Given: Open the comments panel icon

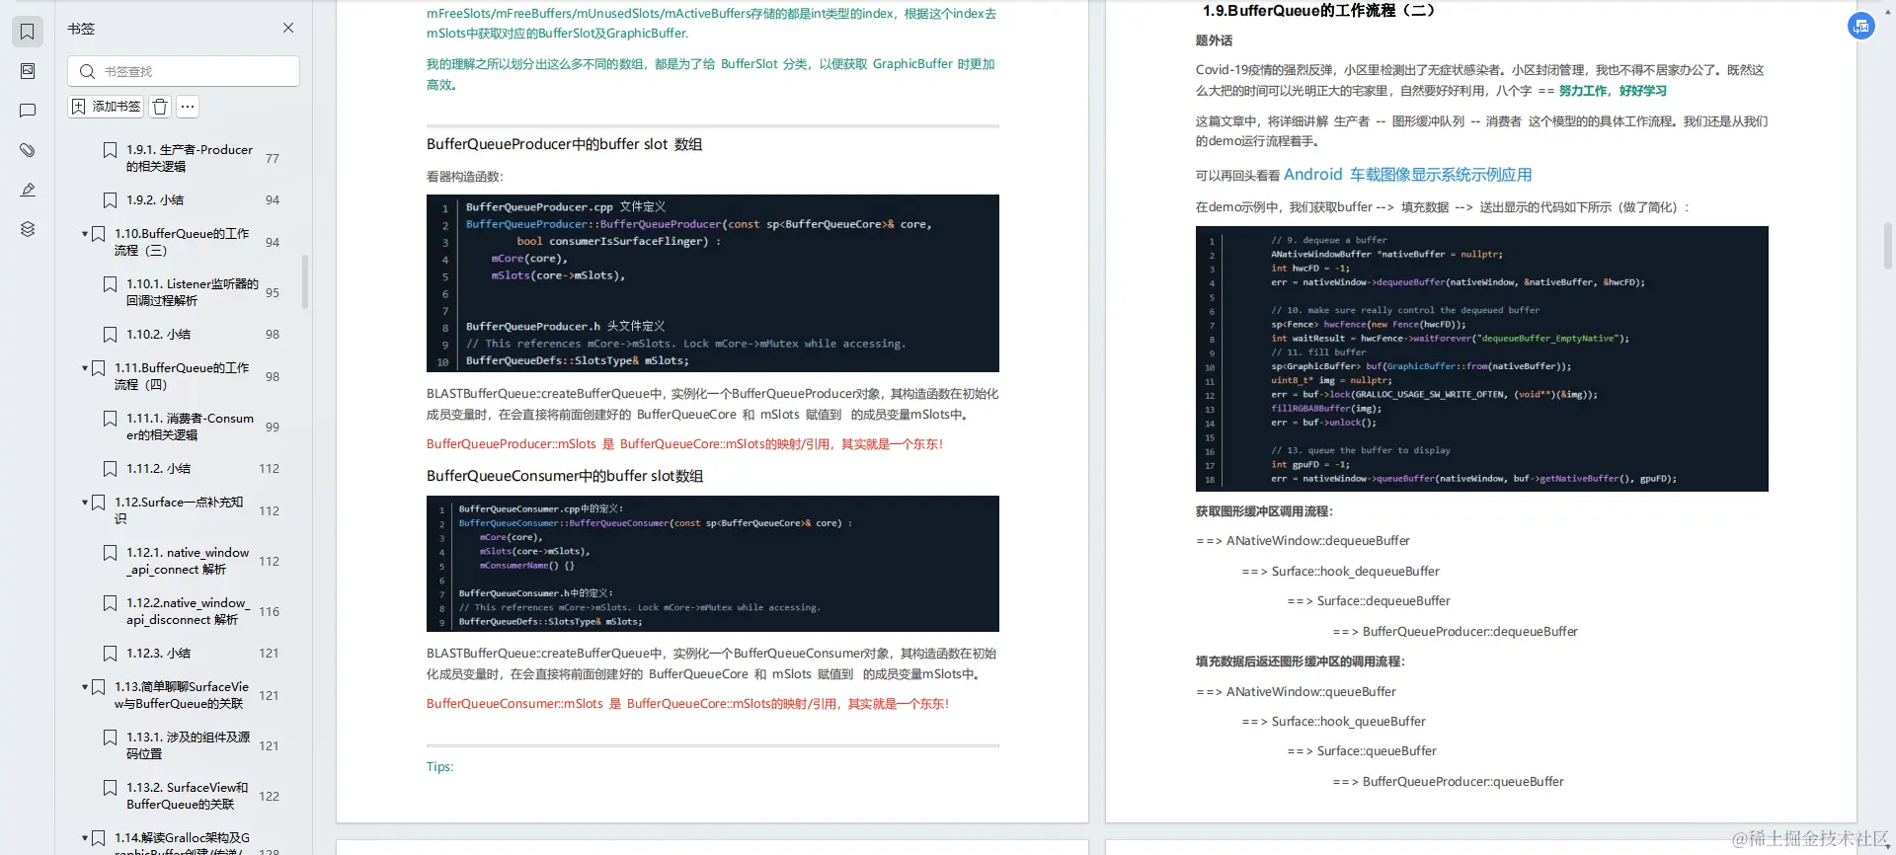Looking at the screenshot, I should [x=28, y=111].
